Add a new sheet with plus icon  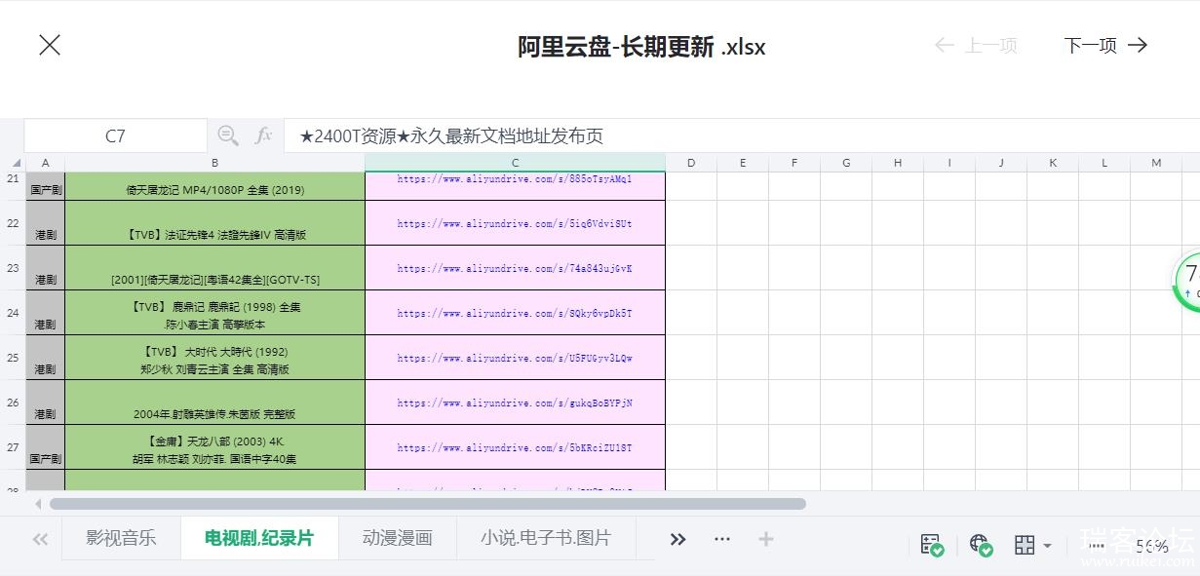tap(766, 539)
